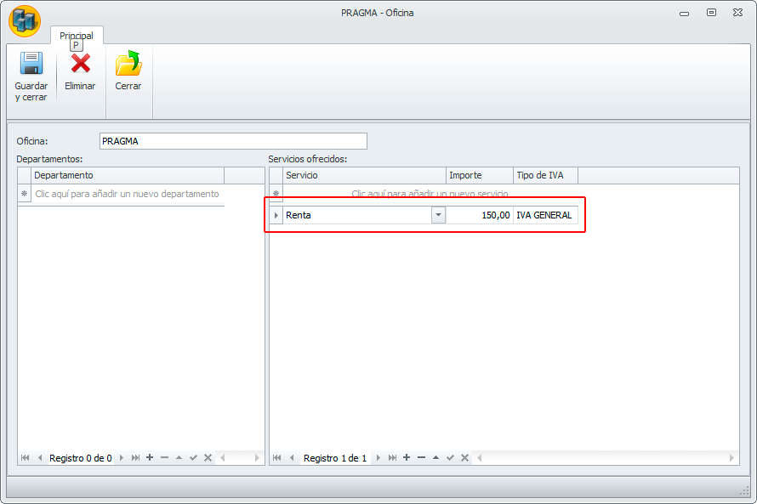This screenshot has width=757, height=504.
Task: Click the edit triangle in Servicios navigator
Action: pyautogui.click(x=436, y=457)
